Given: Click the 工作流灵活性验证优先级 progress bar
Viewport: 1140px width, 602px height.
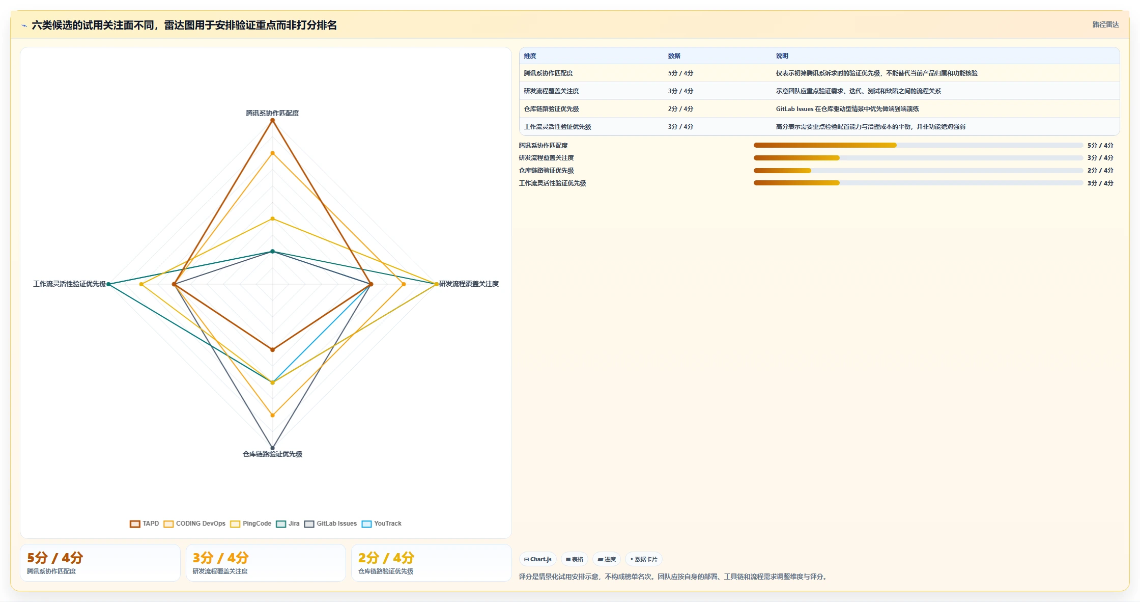Looking at the screenshot, I should (918, 183).
